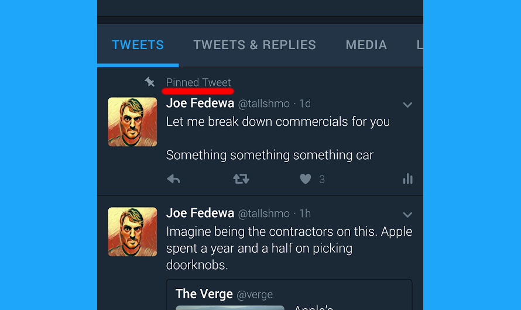The width and height of the screenshot is (521, 310).
Task: Open the Pinned Tweet label
Action: pyautogui.click(x=198, y=82)
